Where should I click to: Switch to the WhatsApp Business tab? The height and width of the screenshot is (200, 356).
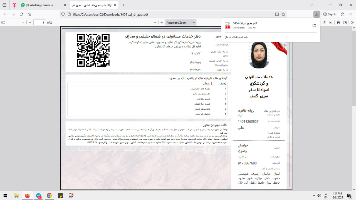[x=41, y=5]
